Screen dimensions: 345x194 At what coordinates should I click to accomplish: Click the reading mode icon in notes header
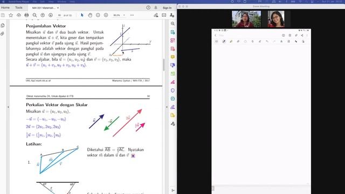(x=284, y=36)
